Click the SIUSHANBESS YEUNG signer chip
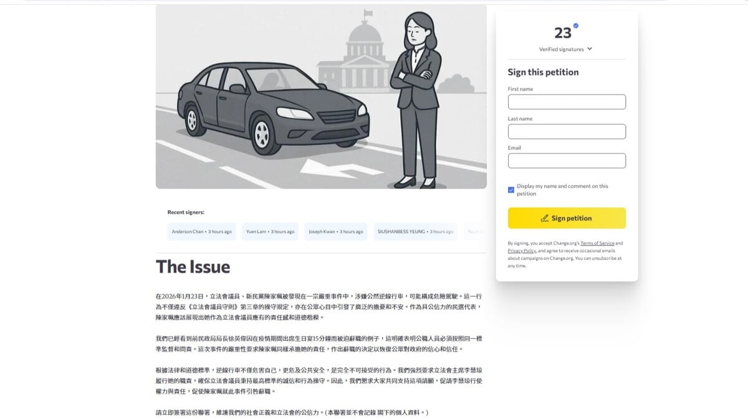 click(415, 231)
